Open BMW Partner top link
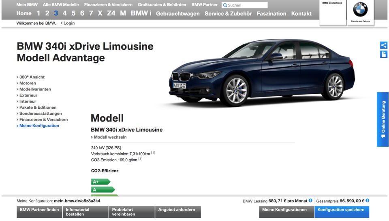Image resolution: width=389 pixels, height=221 pixels. (204, 5)
